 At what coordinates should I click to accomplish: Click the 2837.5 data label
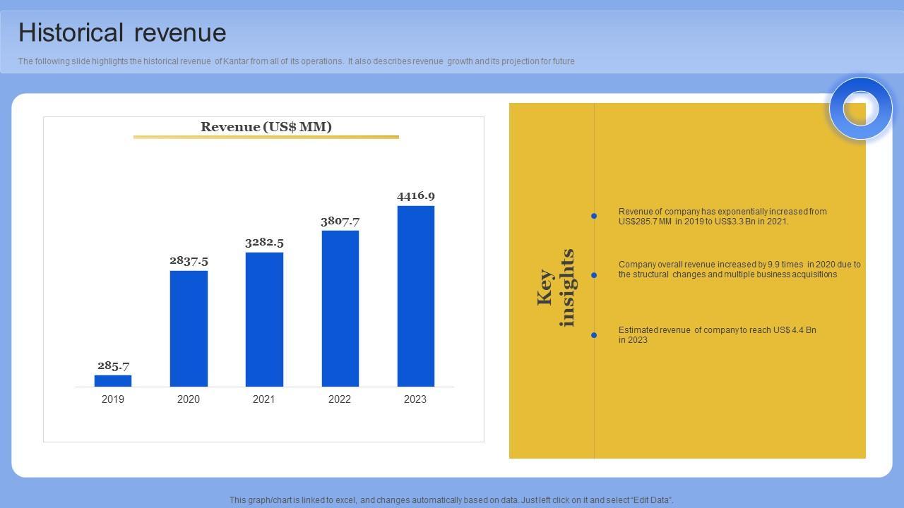[x=189, y=260]
